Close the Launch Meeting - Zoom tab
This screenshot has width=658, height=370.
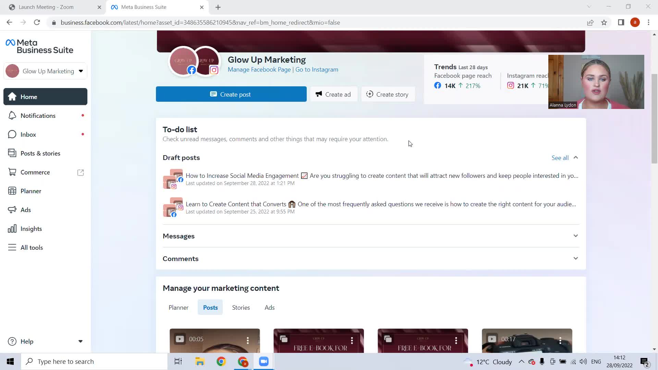(99, 7)
